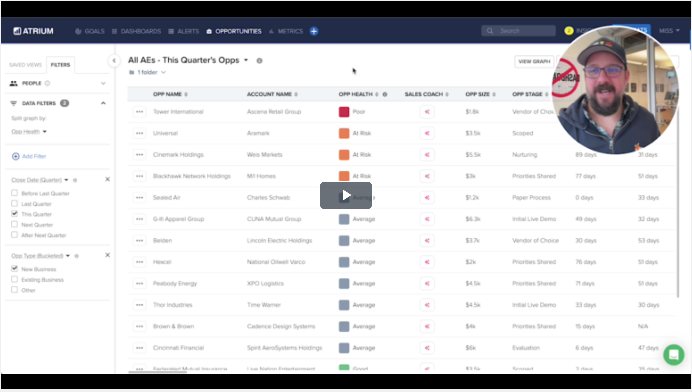Click Universal's At Risk orange swatch
The width and height of the screenshot is (692, 392).
point(344,133)
